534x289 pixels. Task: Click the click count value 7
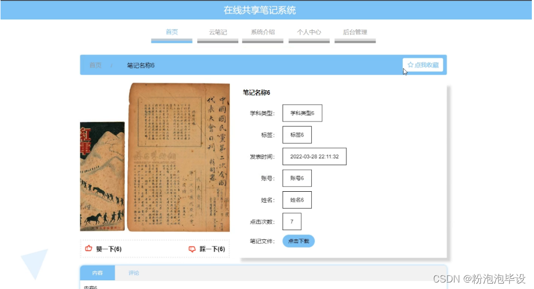click(x=292, y=221)
